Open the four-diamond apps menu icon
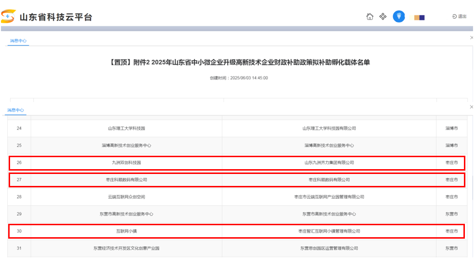 click(x=383, y=17)
